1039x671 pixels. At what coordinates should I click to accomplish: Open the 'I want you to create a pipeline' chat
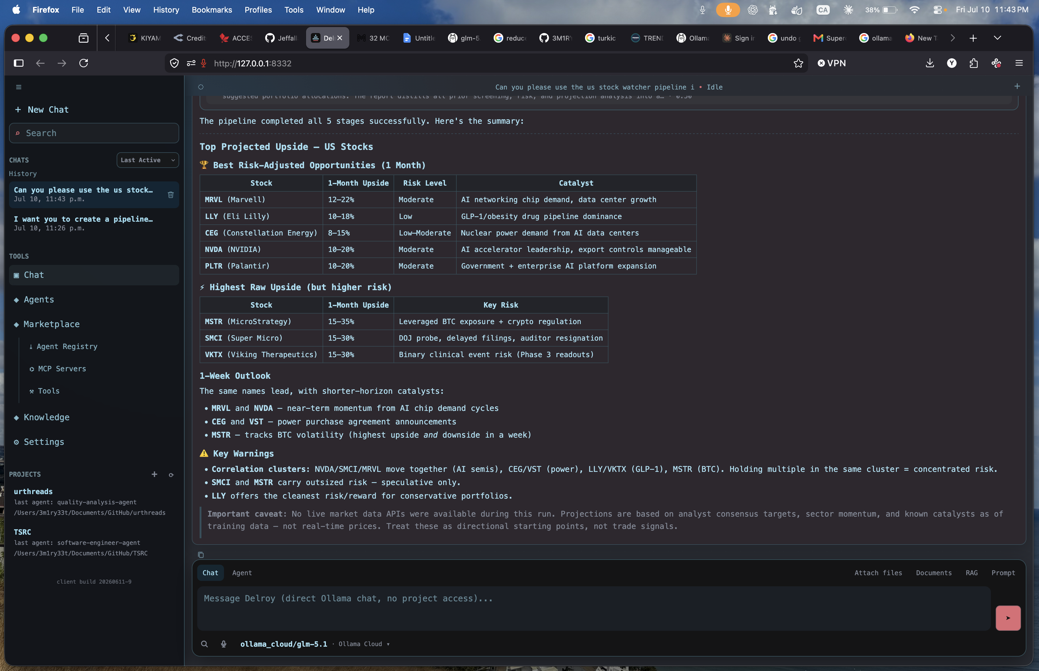pyautogui.click(x=94, y=223)
